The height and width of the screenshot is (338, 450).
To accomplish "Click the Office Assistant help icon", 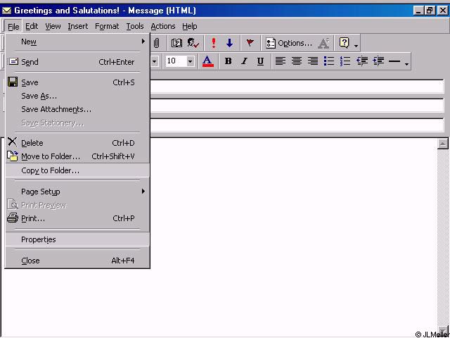I will pos(344,43).
